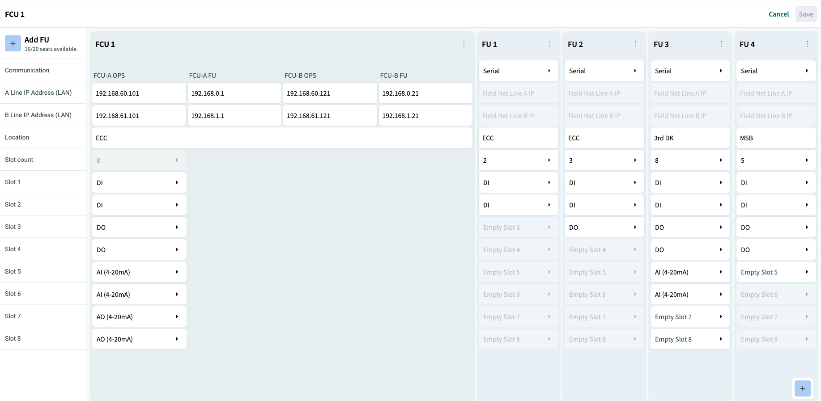
Task: Open FU 2 Communication dropdown set to Serial
Action: click(x=604, y=71)
